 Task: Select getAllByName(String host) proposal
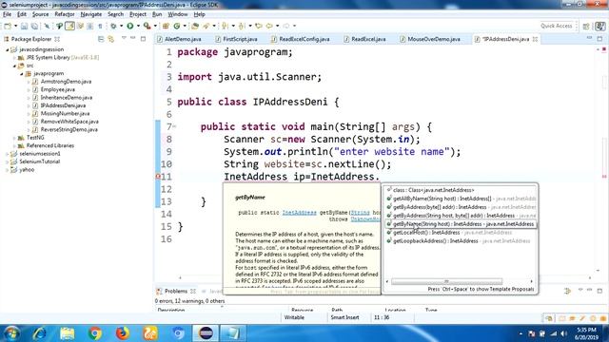click(461, 199)
